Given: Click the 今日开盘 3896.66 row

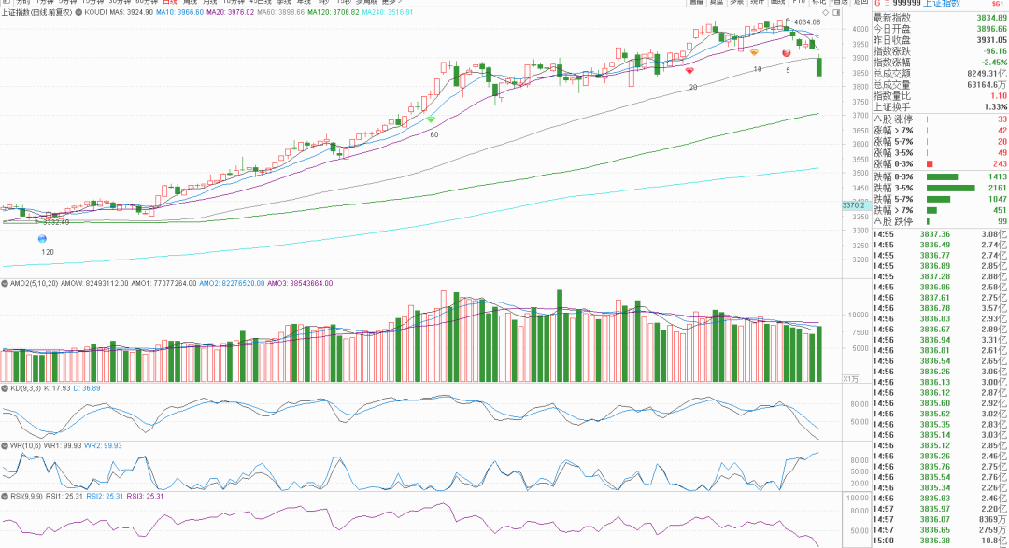Looking at the screenshot, I should point(940,29).
